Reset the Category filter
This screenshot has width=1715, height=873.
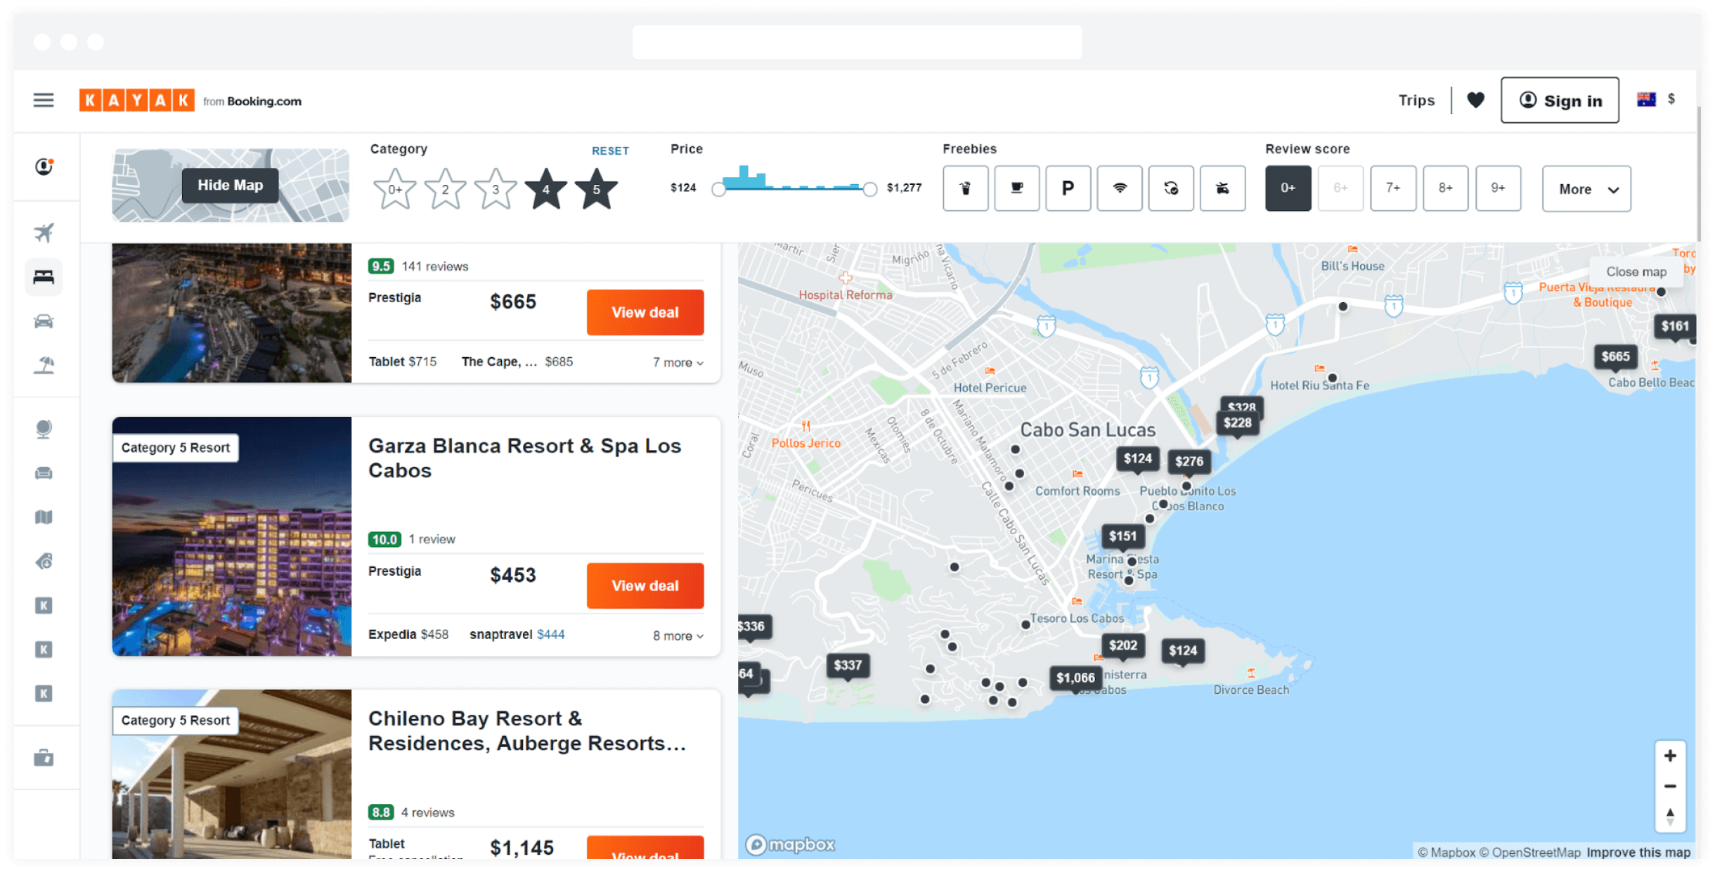[x=610, y=150]
